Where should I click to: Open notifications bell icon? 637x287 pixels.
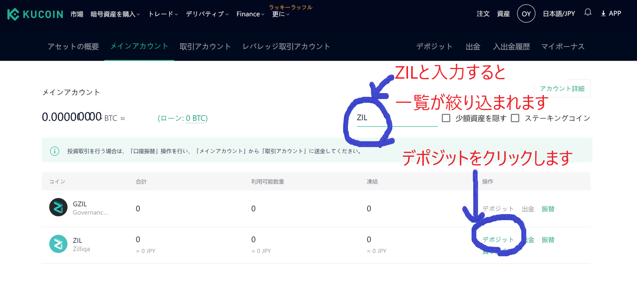(588, 13)
